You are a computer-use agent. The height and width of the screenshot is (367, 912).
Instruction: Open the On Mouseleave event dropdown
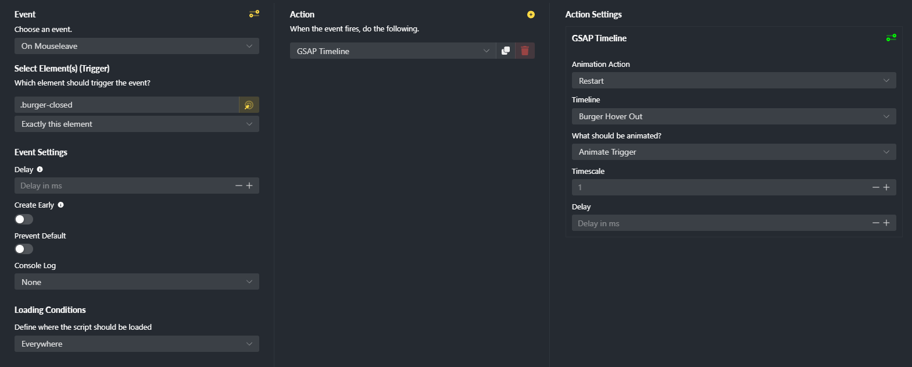137,46
